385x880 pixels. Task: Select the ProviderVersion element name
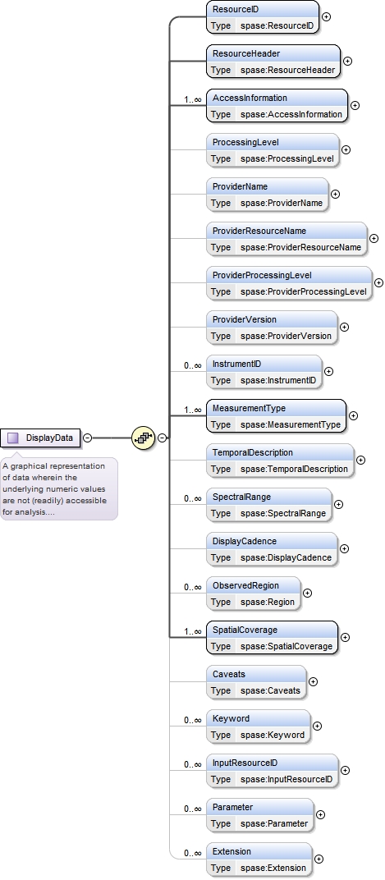[245, 320]
